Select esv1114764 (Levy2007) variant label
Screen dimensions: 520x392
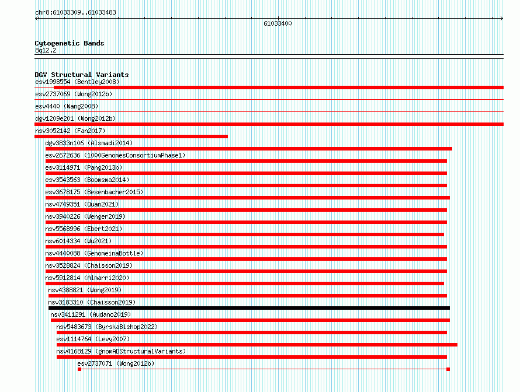93,339
